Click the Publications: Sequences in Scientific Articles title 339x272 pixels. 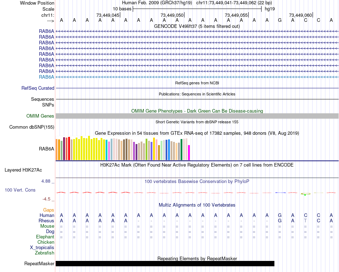[197, 94]
